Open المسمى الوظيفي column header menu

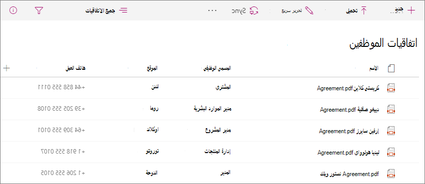coord(218,68)
